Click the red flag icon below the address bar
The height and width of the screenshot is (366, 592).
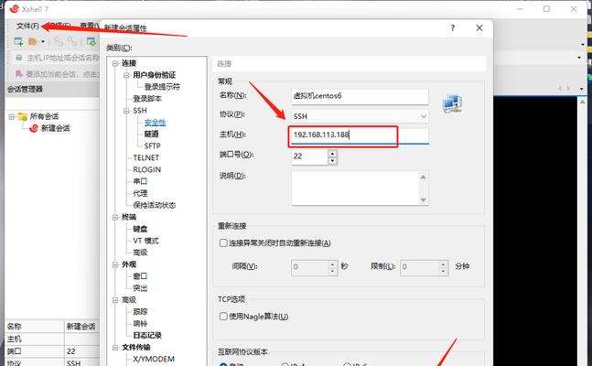pos(18,73)
